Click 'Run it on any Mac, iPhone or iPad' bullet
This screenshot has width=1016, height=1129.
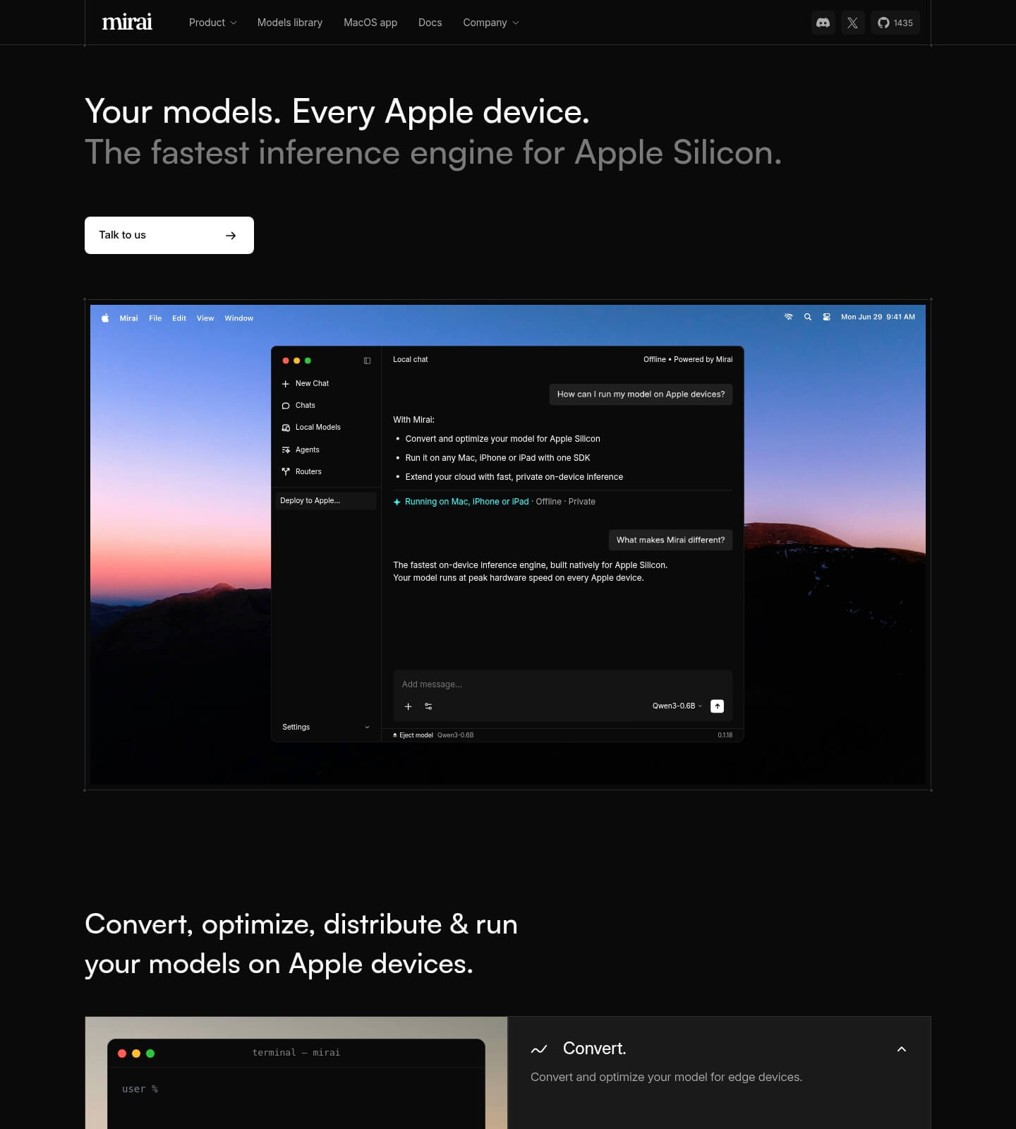[x=498, y=458]
